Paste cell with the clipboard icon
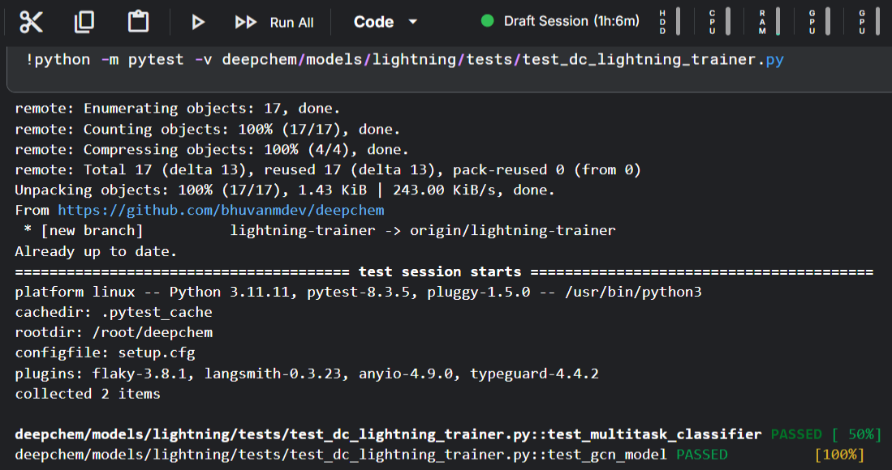 [138, 22]
